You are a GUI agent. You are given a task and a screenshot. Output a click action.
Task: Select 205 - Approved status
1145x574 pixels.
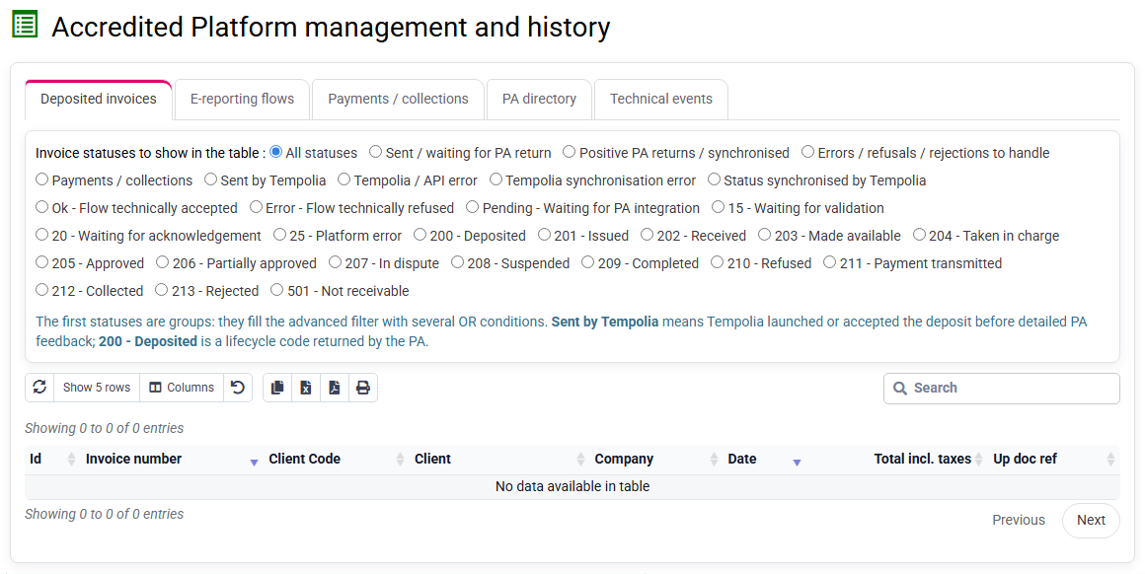[41, 261]
